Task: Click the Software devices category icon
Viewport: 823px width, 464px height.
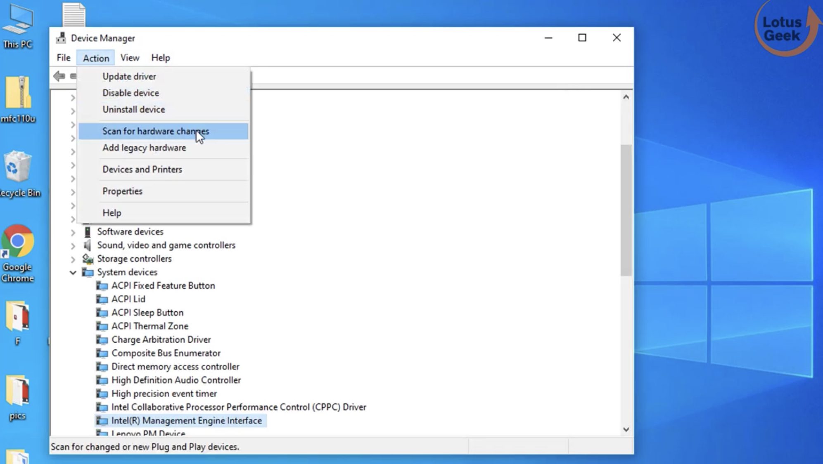Action: [88, 231]
